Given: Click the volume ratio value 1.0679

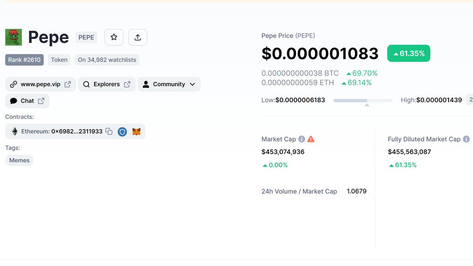Looking at the screenshot, I should [357, 192].
